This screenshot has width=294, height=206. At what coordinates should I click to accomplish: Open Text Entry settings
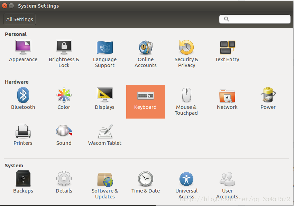click(x=227, y=51)
